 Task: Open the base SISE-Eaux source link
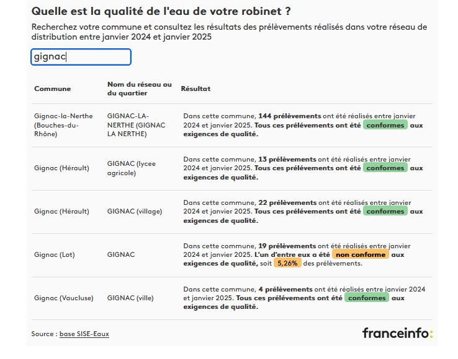coord(84,334)
